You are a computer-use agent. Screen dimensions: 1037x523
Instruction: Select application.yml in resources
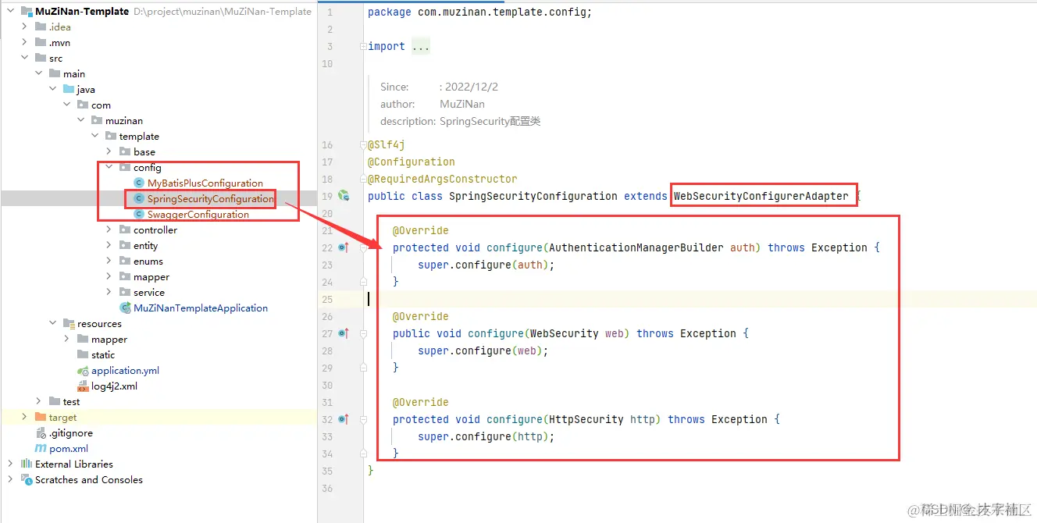tap(125, 371)
